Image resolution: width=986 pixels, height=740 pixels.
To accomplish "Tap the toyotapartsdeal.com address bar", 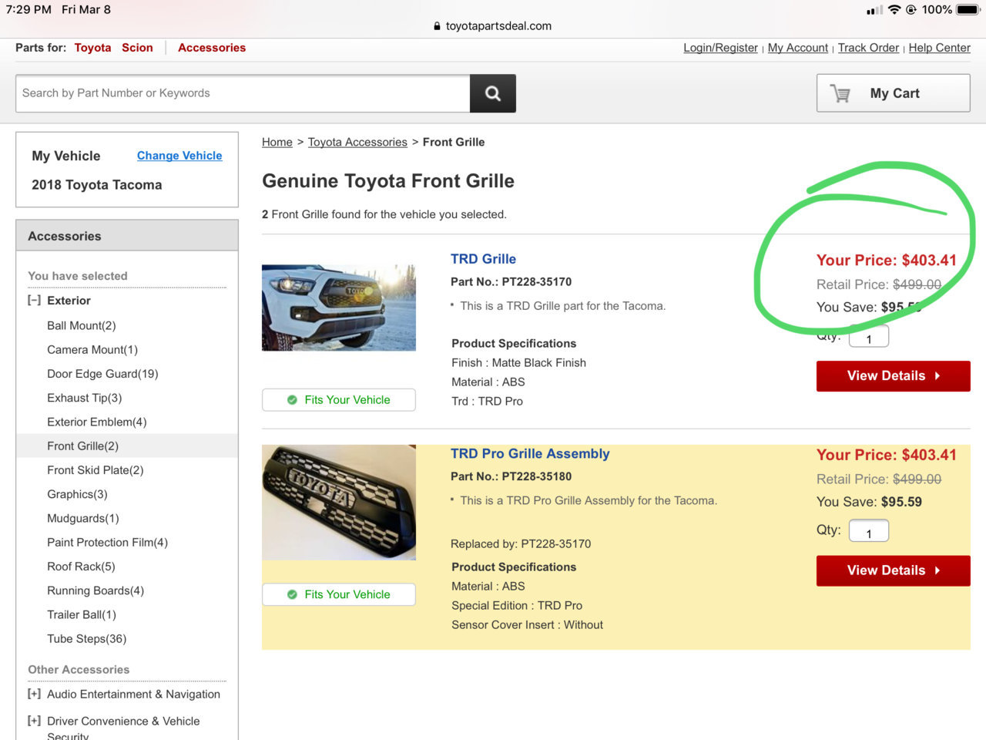I will (493, 26).
